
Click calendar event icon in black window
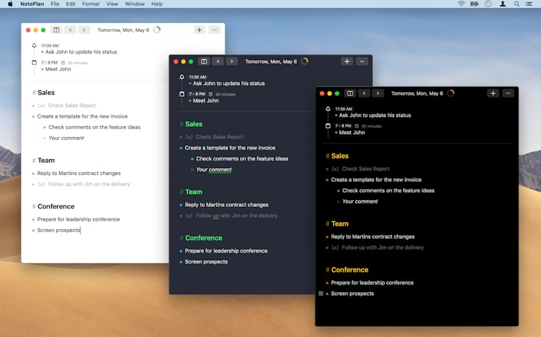tap(328, 125)
